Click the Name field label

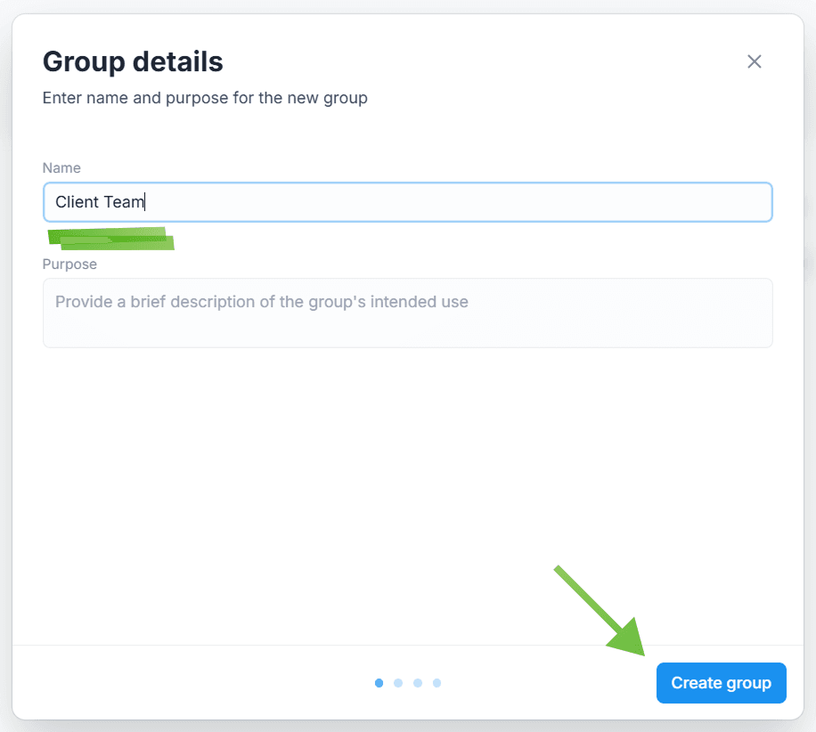pos(61,167)
